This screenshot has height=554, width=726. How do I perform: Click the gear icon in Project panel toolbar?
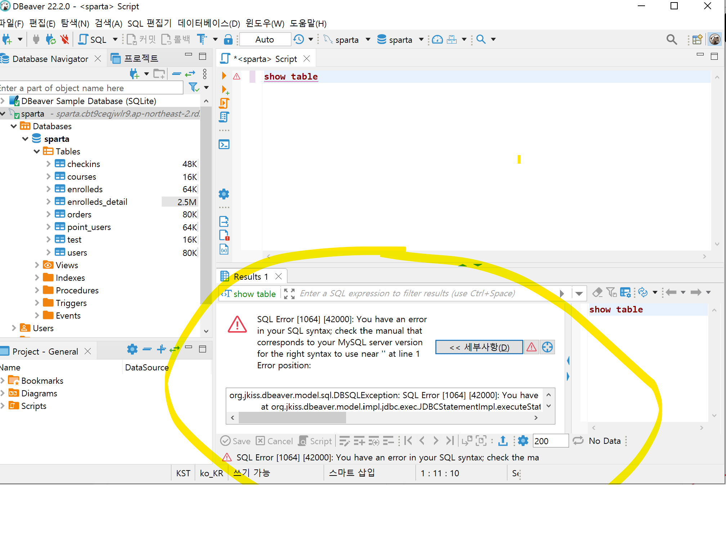click(132, 349)
